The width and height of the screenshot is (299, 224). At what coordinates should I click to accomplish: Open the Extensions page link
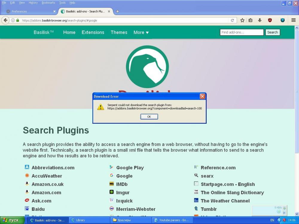(93, 32)
